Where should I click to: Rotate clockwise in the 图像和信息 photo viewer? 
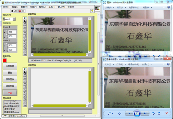[x=159, y=113]
